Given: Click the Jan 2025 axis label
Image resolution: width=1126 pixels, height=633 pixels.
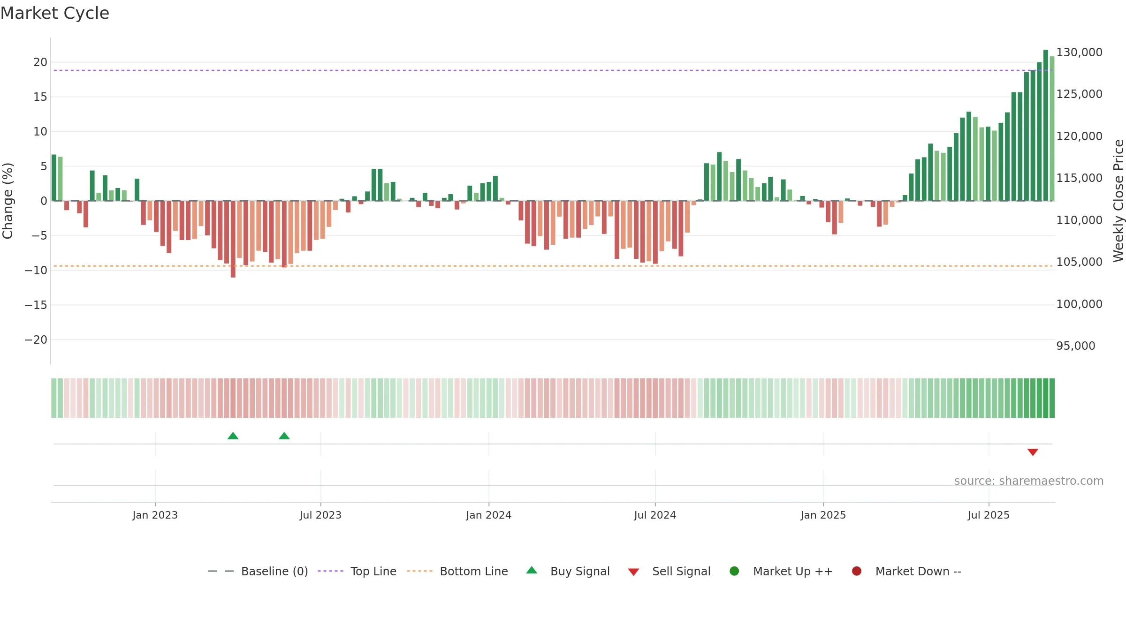Looking at the screenshot, I should pyautogui.click(x=823, y=515).
